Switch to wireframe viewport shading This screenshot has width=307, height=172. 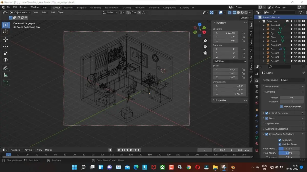click(234, 12)
